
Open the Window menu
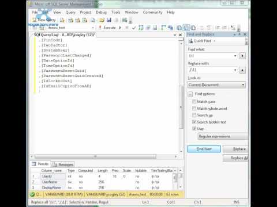click(x=132, y=12)
